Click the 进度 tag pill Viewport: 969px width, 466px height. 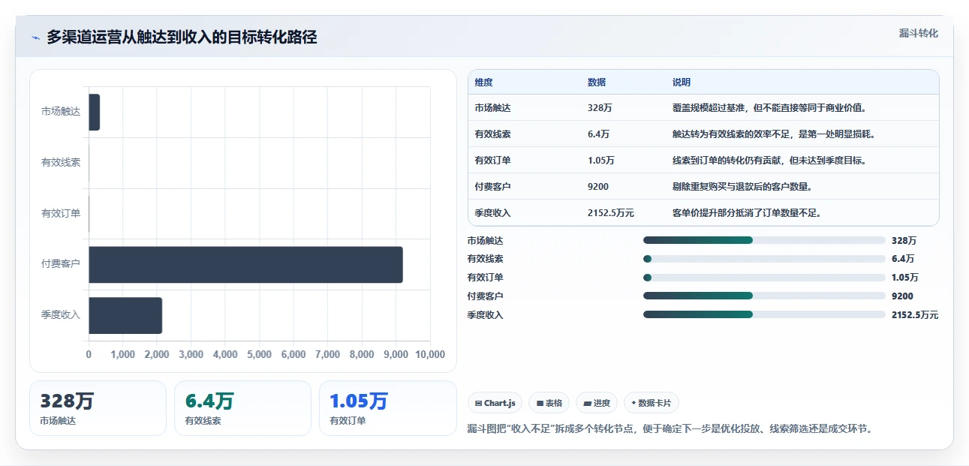click(597, 403)
